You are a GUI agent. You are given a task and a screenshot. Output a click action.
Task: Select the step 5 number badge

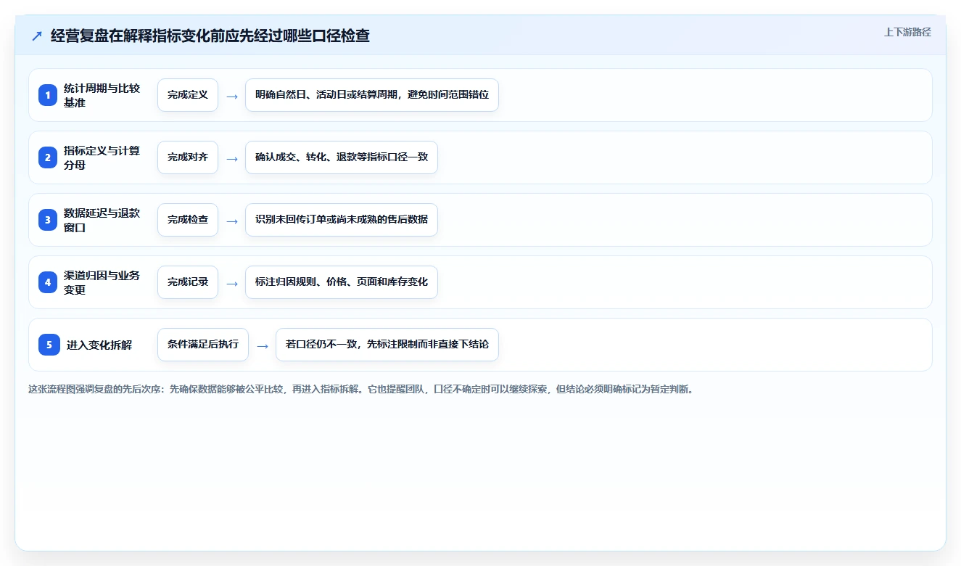[49, 345]
